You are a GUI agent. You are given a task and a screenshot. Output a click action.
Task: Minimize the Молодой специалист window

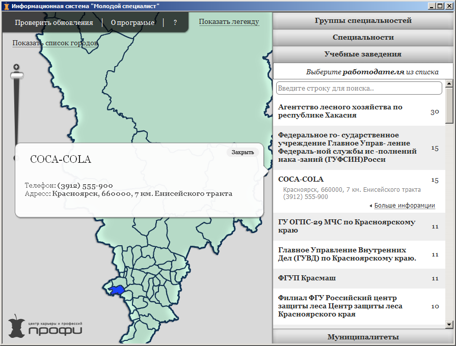[432, 6]
